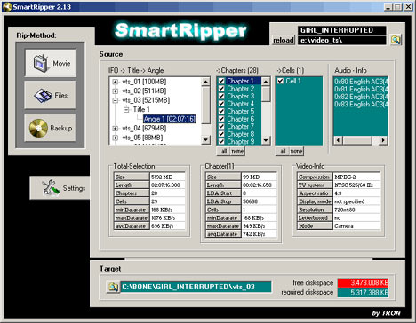Click the Audio-Info horizontal scrollbar right arrow
The image size is (416, 323).
pos(383,140)
